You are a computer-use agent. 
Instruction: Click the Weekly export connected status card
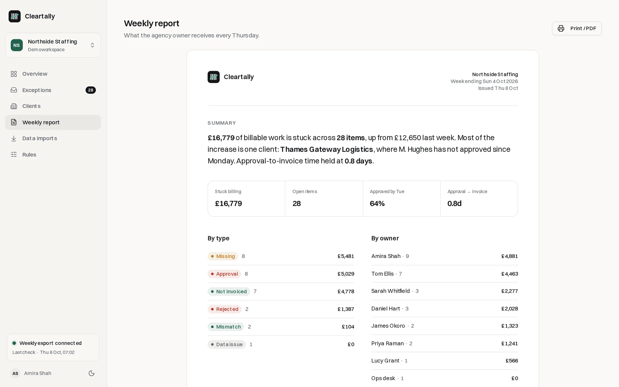(53, 347)
